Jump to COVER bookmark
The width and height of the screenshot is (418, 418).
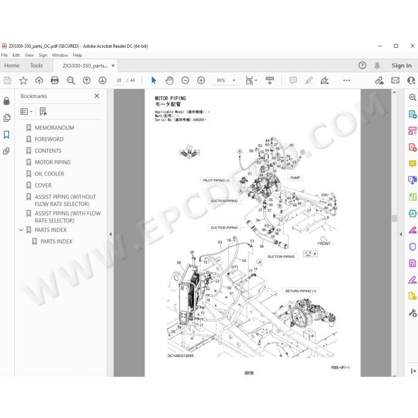tap(43, 185)
